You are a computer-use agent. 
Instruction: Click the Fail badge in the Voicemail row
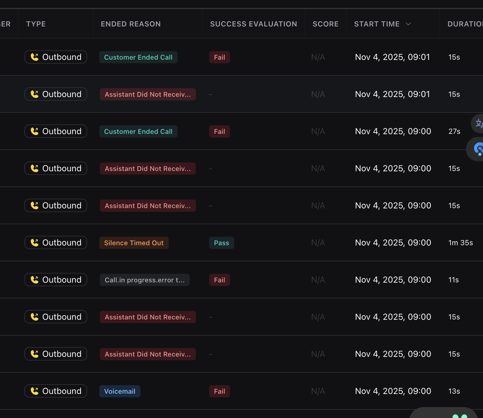coord(219,391)
